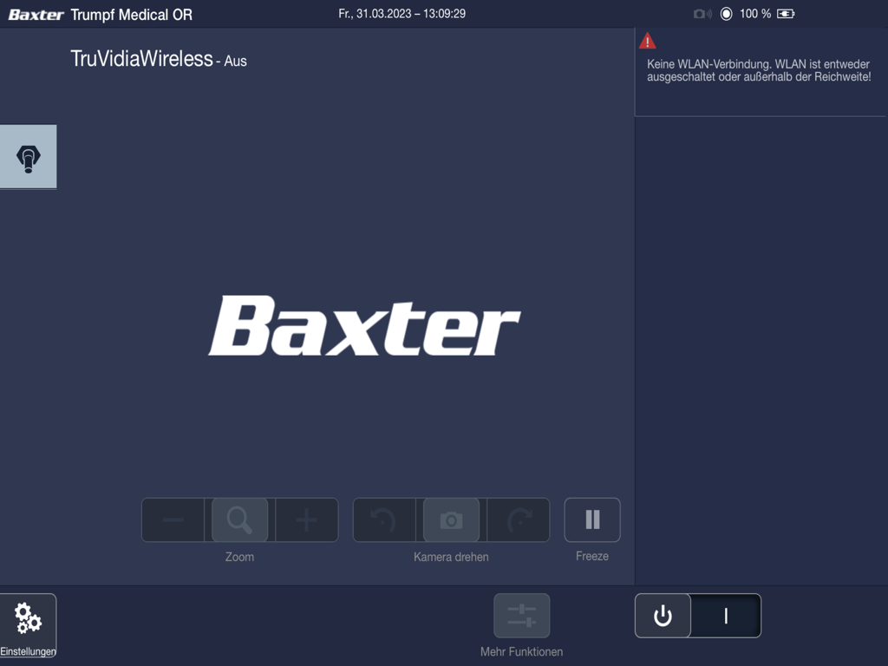888x666 pixels.
Task: Click the date and time display
Action: (x=402, y=14)
